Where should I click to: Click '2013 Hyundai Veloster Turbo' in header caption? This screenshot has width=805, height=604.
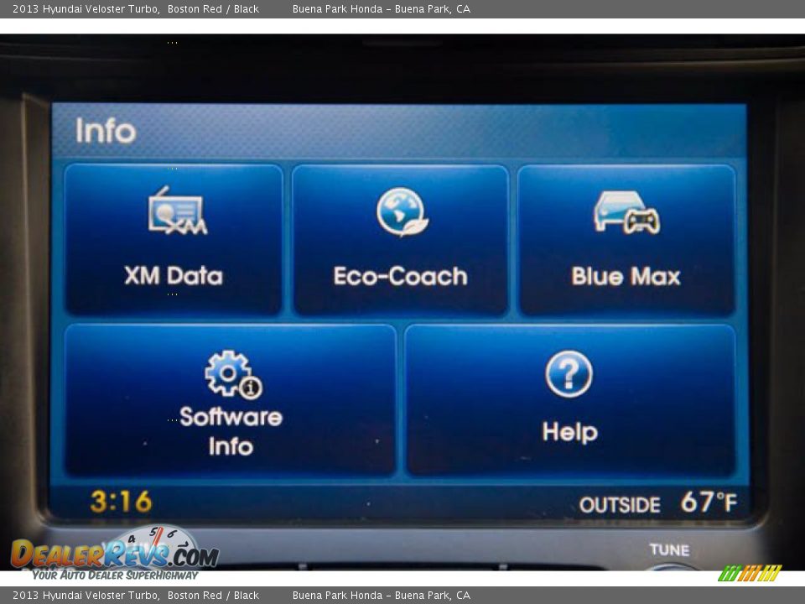(86, 9)
